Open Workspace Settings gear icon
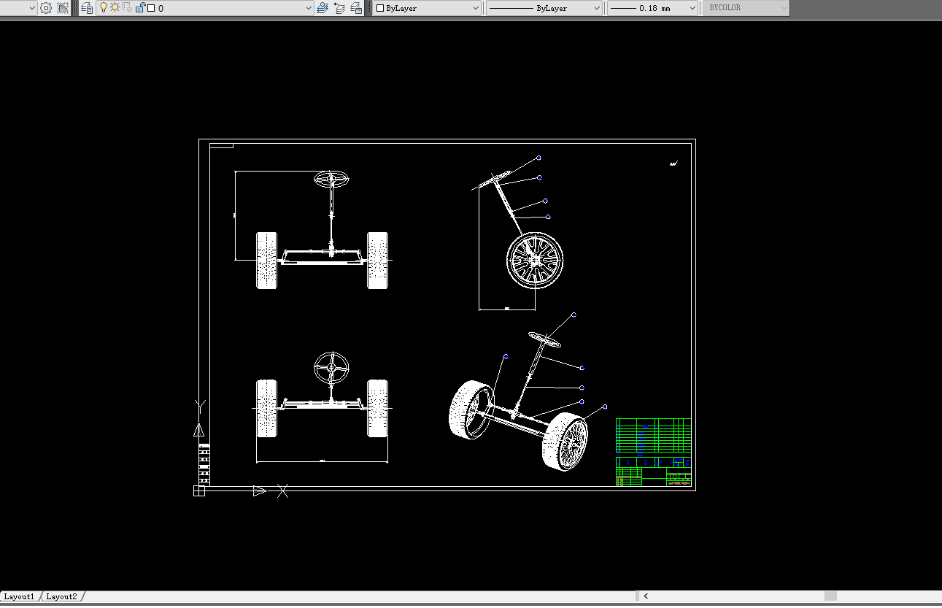The width and height of the screenshot is (942, 608). pos(46,8)
